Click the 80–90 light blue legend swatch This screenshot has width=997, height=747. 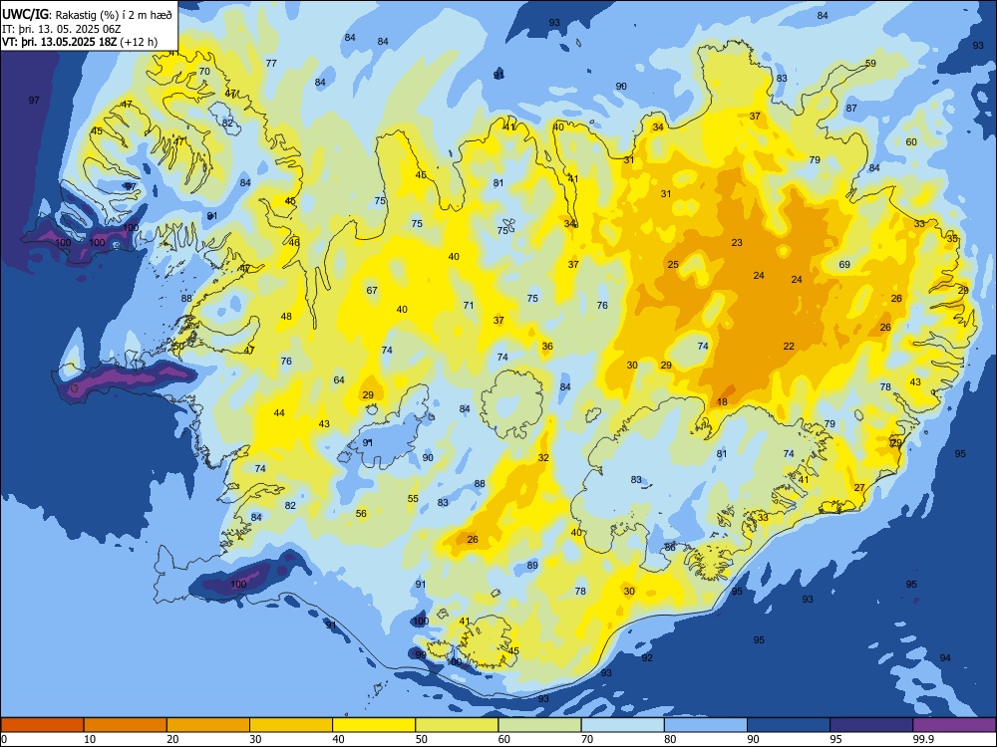click(x=706, y=725)
